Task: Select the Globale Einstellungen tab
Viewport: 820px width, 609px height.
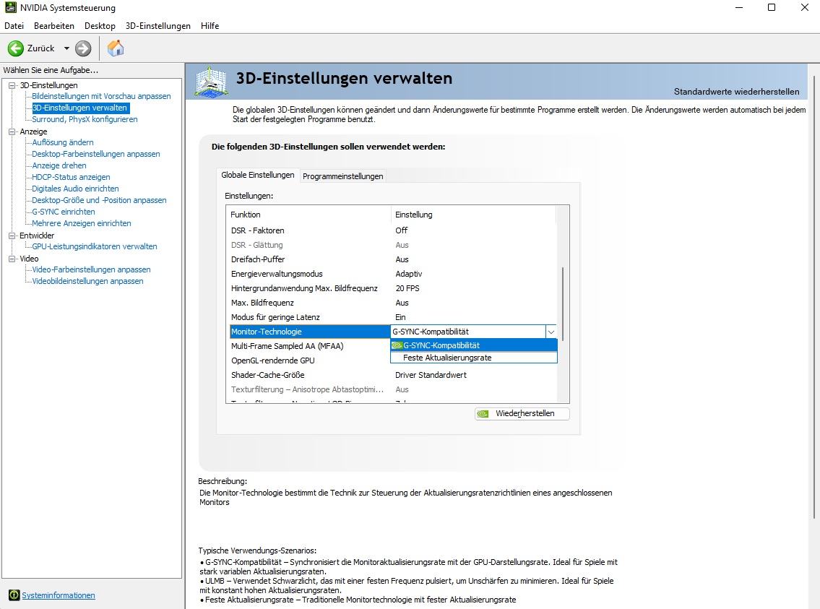Action: (x=257, y=175)
